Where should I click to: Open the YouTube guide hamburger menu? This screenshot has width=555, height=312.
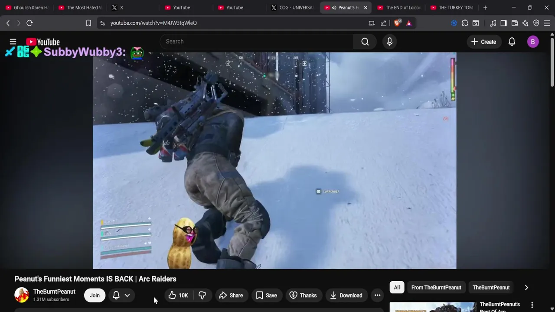pyautogui.click(x=13, y=42)
